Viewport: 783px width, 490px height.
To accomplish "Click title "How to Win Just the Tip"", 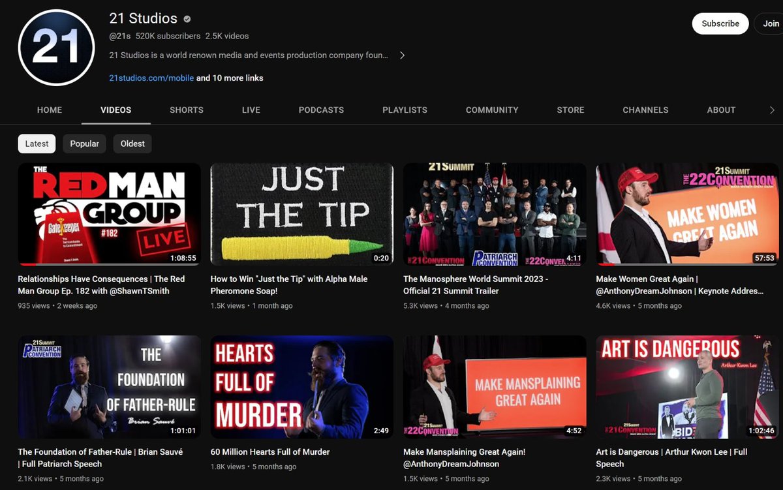I will coord(289,285).
